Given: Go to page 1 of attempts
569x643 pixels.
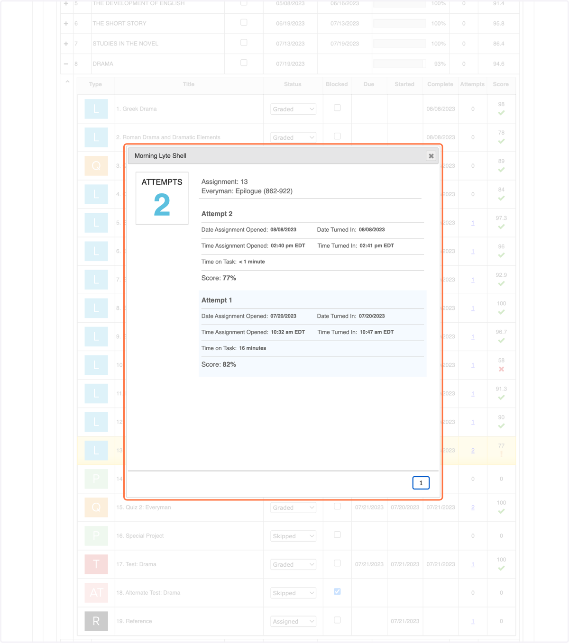Looking at the screenshot, I should [x=421, y=483].
